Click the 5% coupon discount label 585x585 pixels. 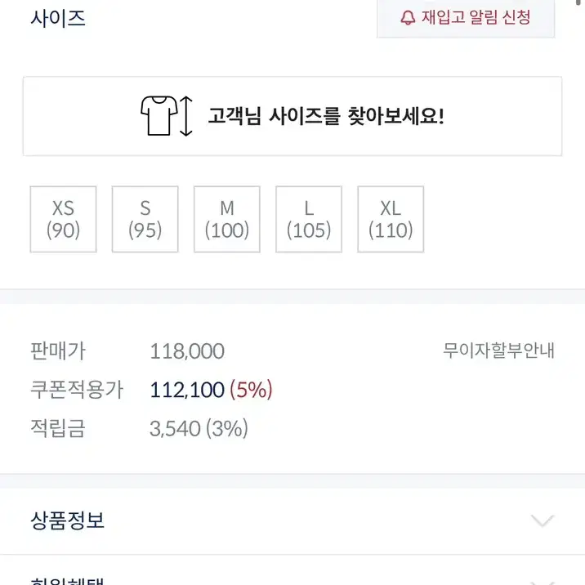click(251, 390)
